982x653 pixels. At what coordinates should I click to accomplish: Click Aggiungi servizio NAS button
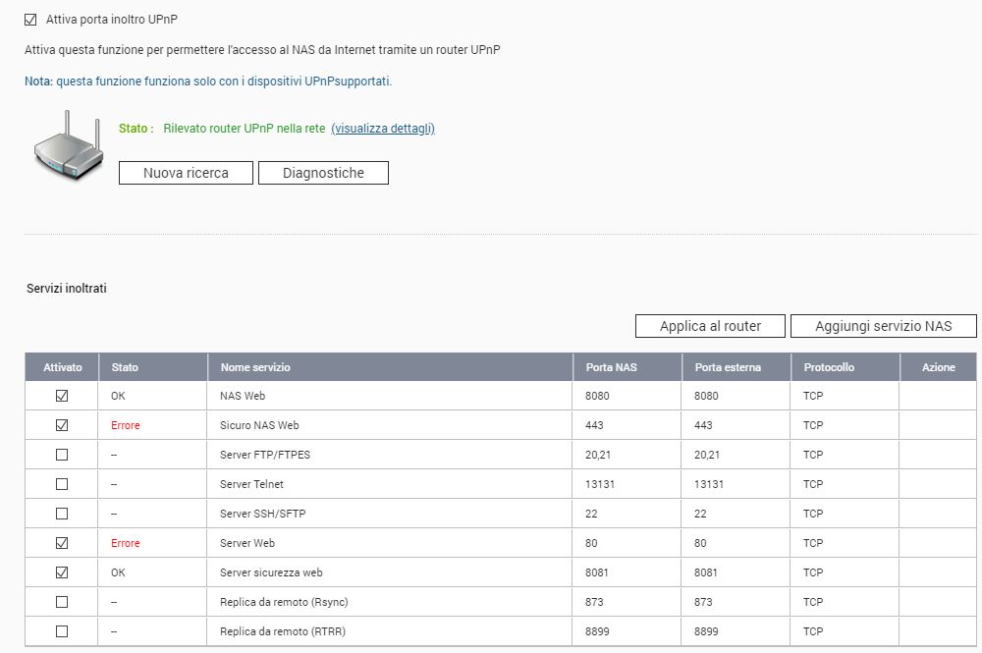pos(883,326)
